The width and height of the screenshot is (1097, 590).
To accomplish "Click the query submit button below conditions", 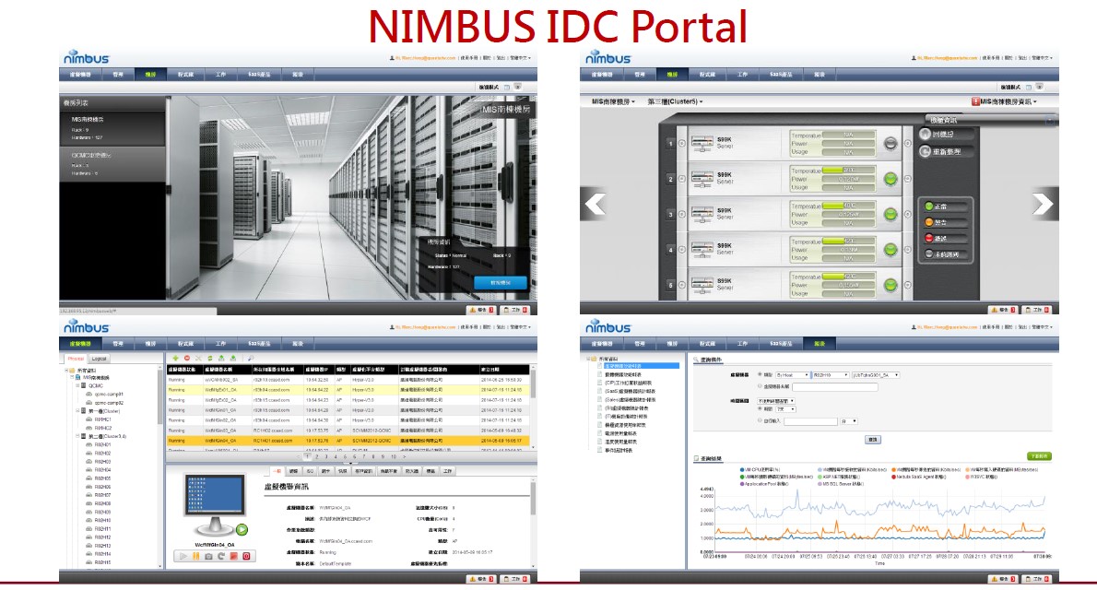I will 872,440.
